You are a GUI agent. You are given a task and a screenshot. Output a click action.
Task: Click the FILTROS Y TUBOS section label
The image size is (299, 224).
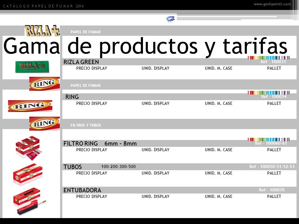pos(86,125)
